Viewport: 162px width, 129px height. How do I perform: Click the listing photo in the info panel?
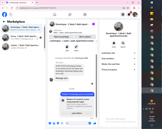pyautogui.click(x=119, y=26)
